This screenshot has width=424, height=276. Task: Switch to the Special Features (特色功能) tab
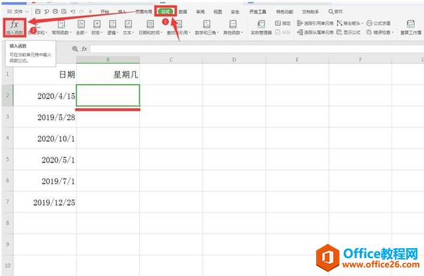284,12
